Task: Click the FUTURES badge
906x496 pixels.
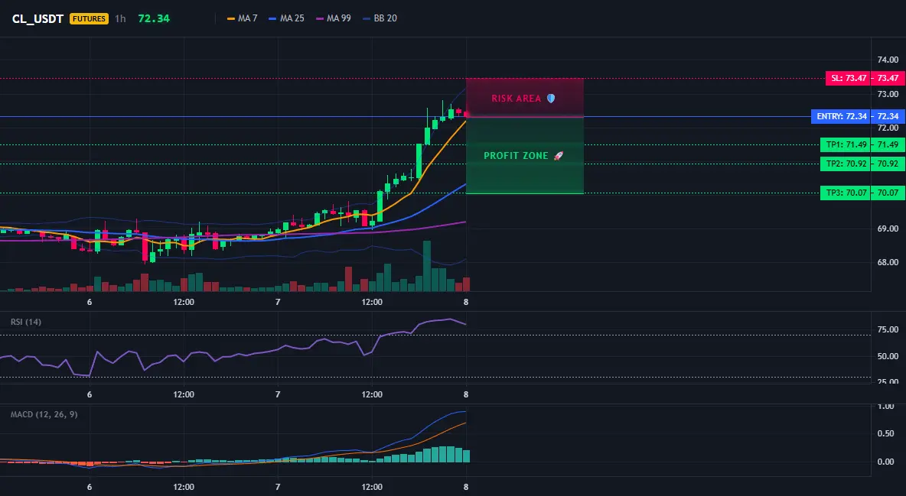Action: (x=89, y=18)
